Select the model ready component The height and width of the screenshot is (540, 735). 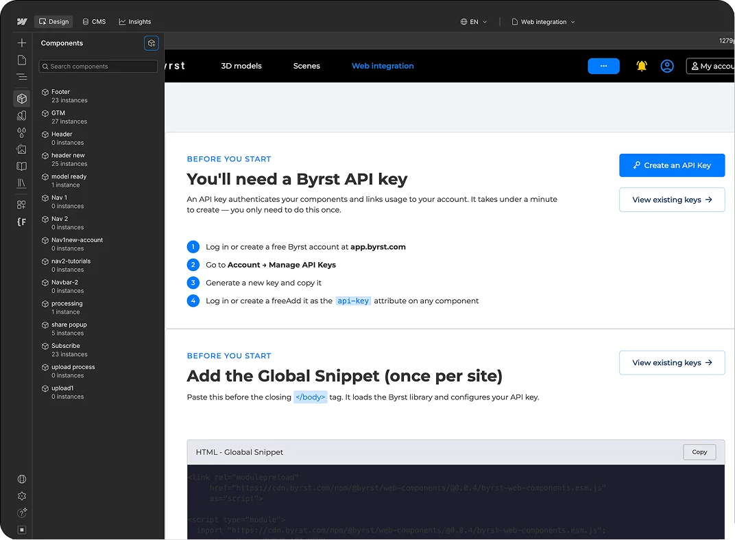pos(98,180)
